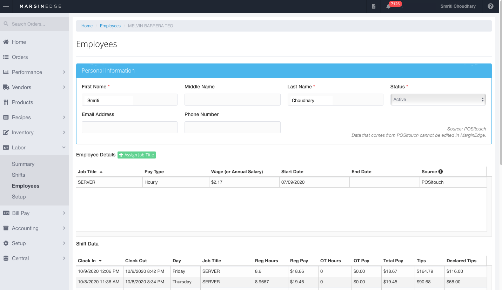Open the help question mark icon
Screen dimensions: 502x290
click(x=490, y=6)
